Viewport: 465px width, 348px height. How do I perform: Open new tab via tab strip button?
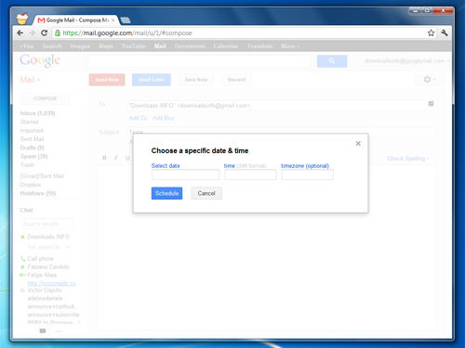point(126,20)
